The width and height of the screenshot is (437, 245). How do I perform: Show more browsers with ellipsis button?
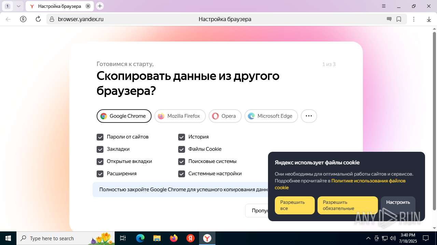click(x=309, y=116)
